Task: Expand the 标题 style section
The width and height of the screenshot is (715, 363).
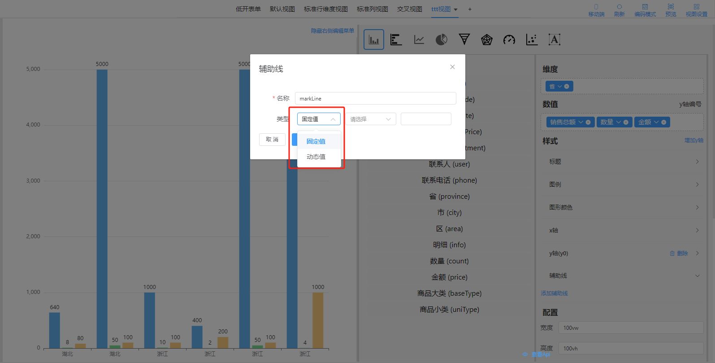Action: [x=623, y=162]
